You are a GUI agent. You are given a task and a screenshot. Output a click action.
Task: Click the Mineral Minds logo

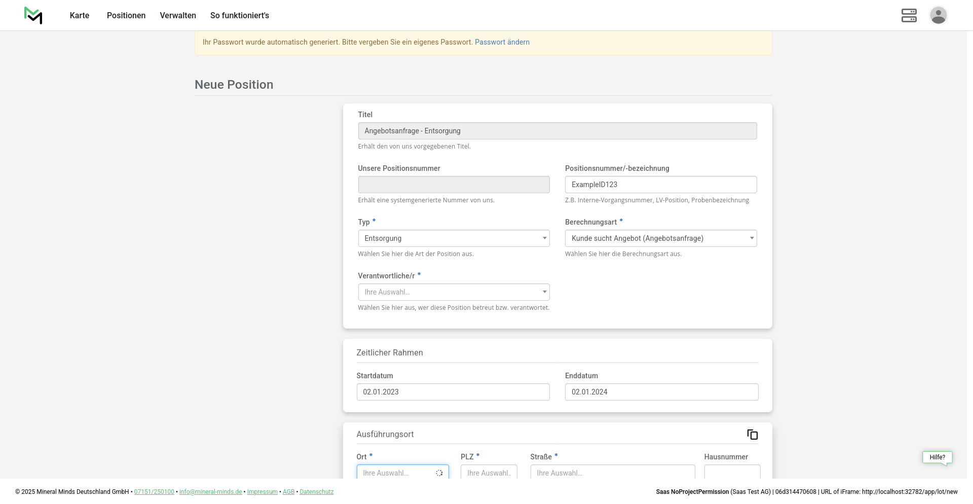(33, 15)
